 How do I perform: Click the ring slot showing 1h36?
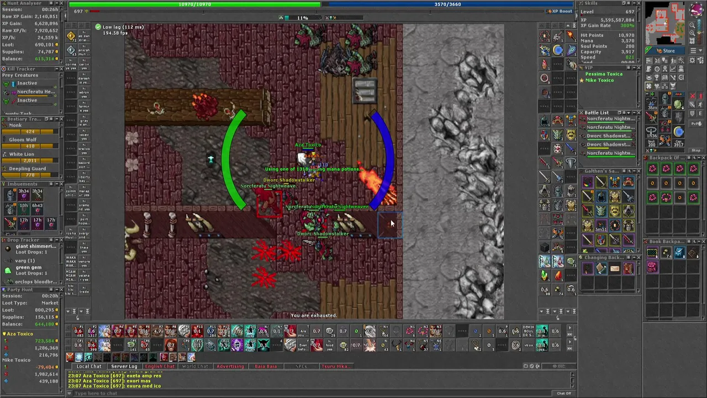click(x=651, y=132)
